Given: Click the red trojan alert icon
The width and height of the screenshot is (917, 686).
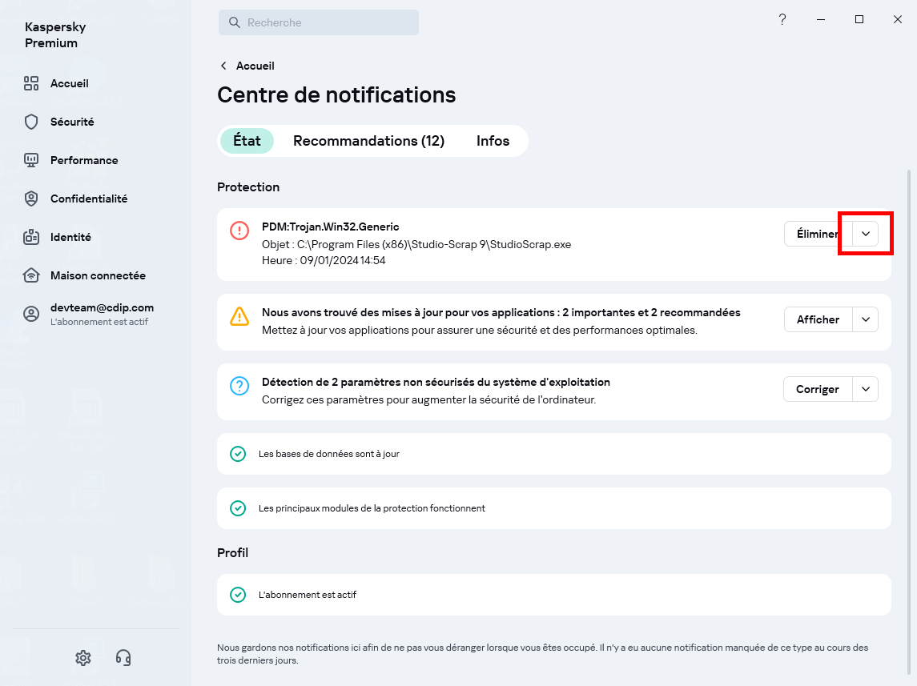Looking at the screenshot, I should 239,231.
